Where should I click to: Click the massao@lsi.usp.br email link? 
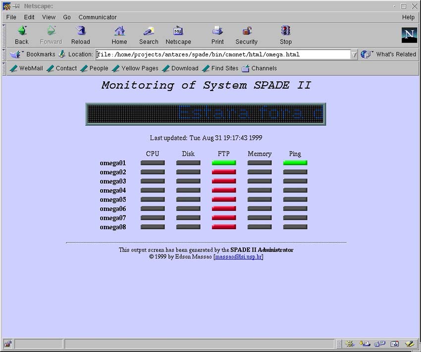tap(238, 257)
